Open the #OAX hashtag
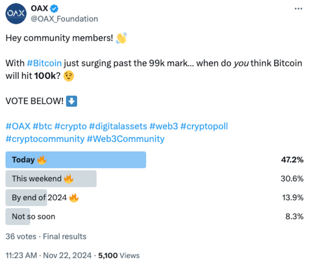The width and height of the screenshot is (319, 262). point(18,126)
